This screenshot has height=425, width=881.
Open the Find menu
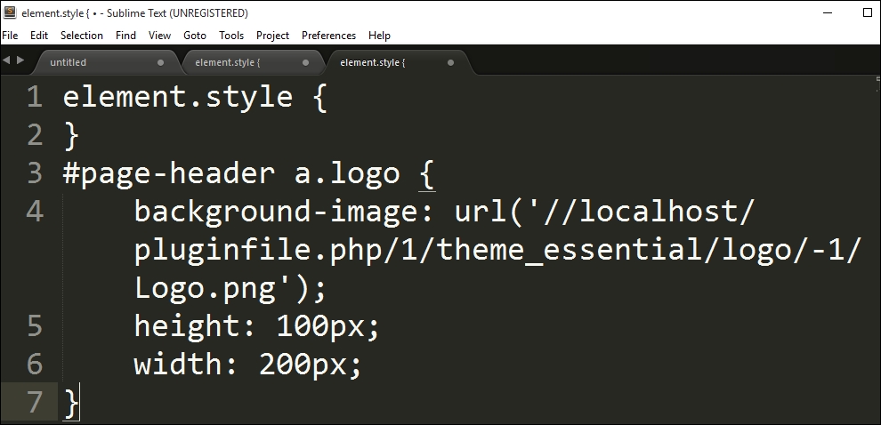(x=125, y=36)
